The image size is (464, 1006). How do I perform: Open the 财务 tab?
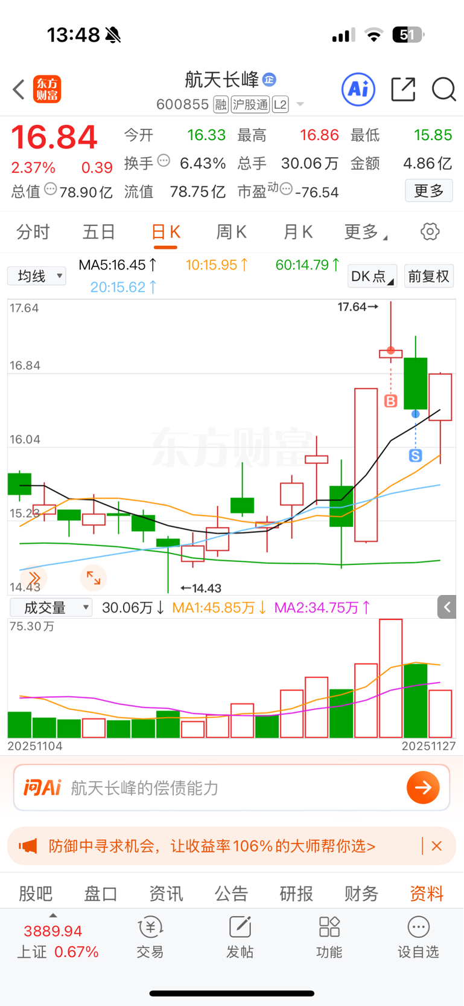pos(361,894)
